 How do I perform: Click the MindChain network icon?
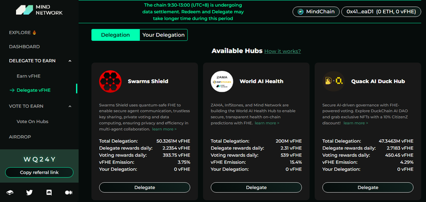[x=301, y=12]
